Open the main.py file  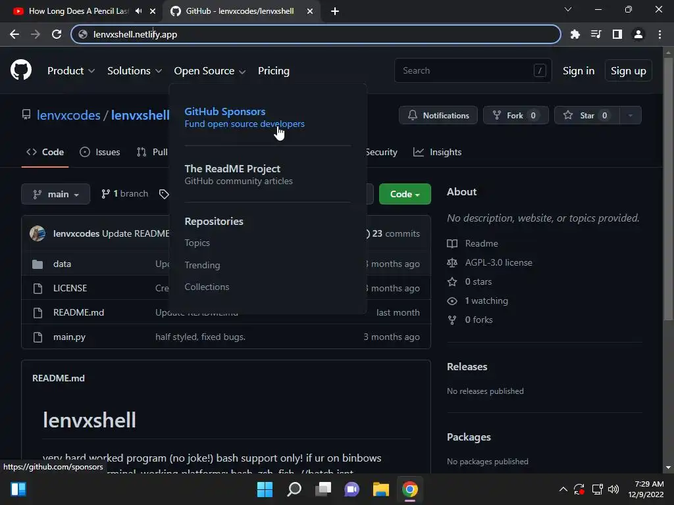tap(69, 337)
